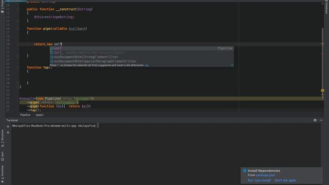Collapse the __construct function fold marker
The image size is (329, 185).
coord(18,9)
